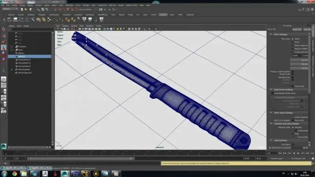This screenshot has width=315, height=177.
Task: Activate the Move tool in toolbox
Action: coord(4,47)
